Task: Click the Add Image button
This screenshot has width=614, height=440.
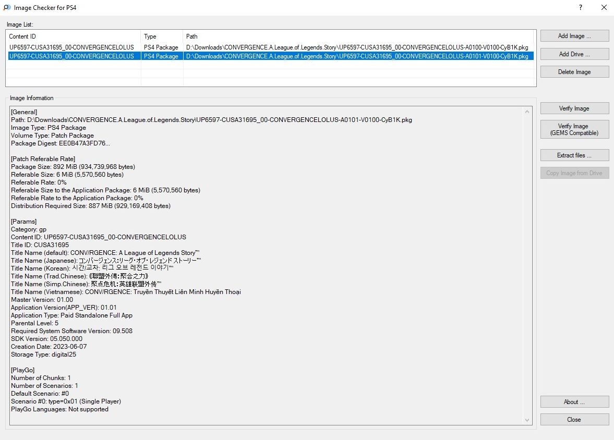Action: [574, 36]
